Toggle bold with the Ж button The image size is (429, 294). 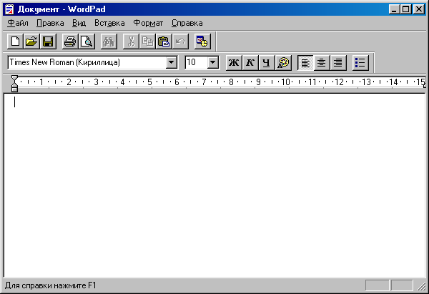234,63
